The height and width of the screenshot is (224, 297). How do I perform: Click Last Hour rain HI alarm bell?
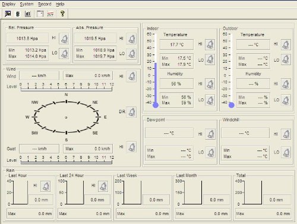[x=45, y=186]
